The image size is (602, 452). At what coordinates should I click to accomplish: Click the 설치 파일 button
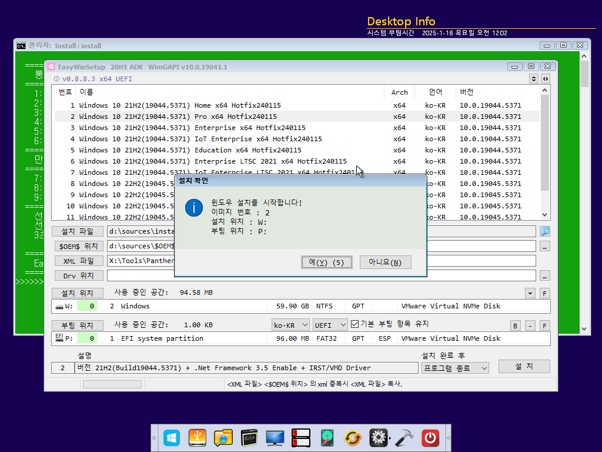coord(78,231)
